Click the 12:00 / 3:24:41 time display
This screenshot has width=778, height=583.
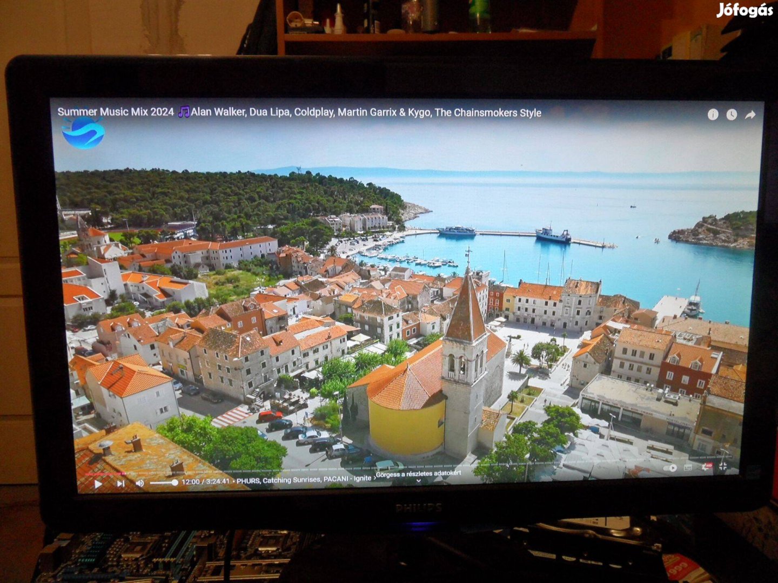[205, 482]
